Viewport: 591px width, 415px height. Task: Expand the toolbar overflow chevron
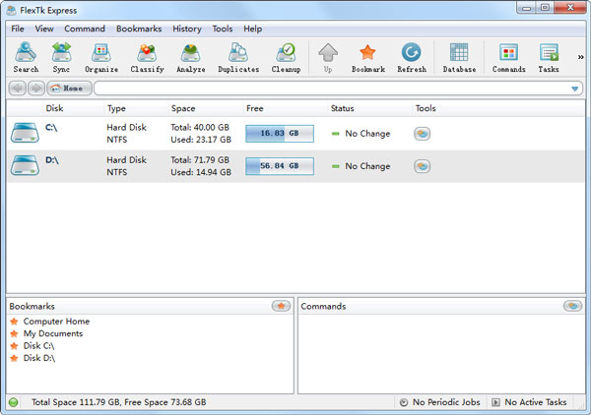coord(580,57)
